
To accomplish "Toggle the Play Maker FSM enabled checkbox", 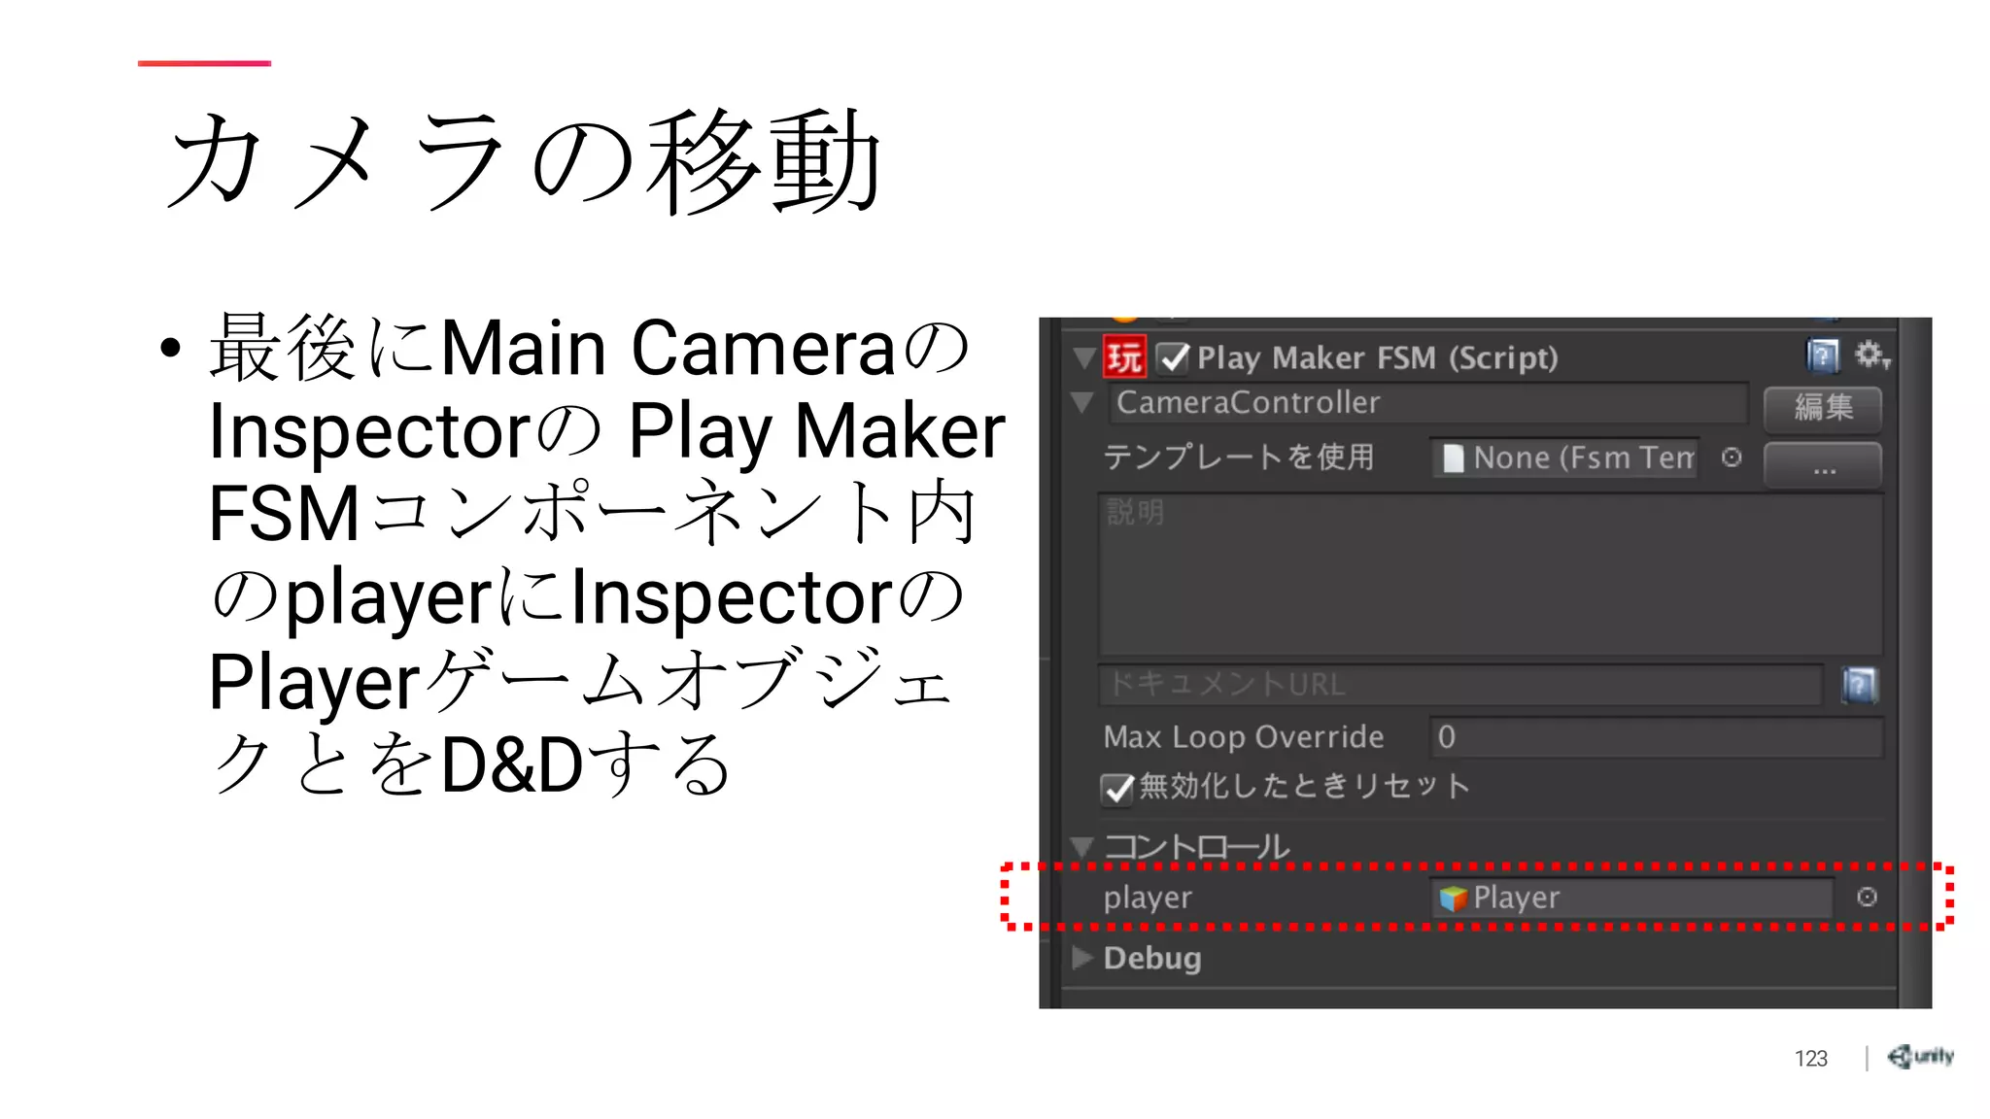I will coord(1174,358).
